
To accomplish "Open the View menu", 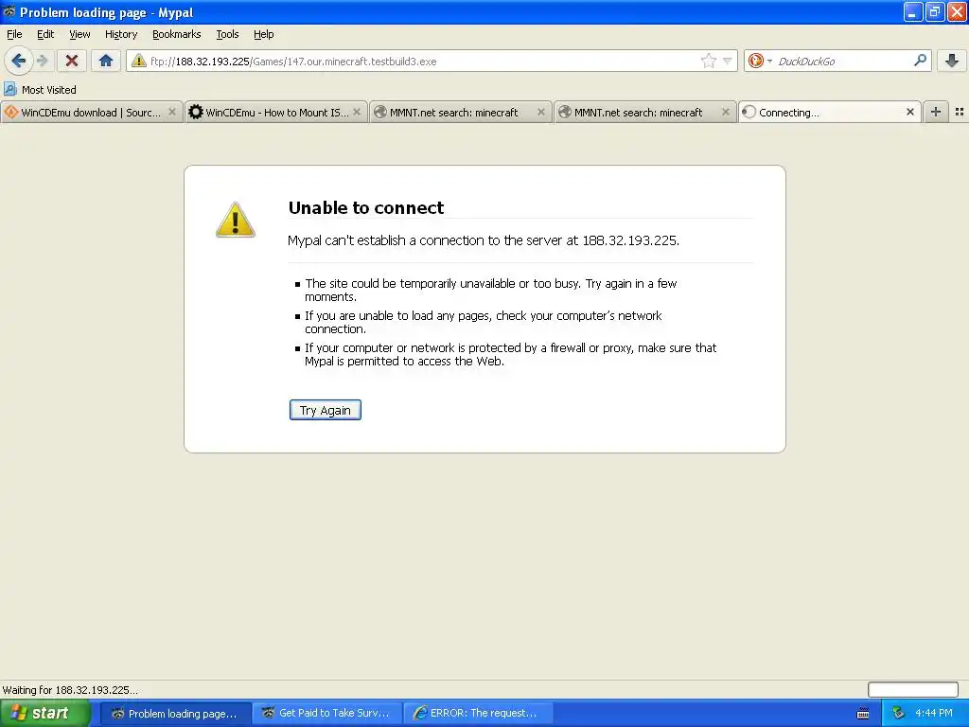I will pyautogui.click(x=79, y=34).
